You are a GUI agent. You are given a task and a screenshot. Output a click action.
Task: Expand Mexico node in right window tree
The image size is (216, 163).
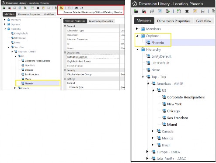153,138
